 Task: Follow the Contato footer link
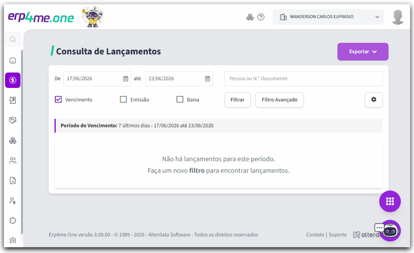tap(315, 234)
